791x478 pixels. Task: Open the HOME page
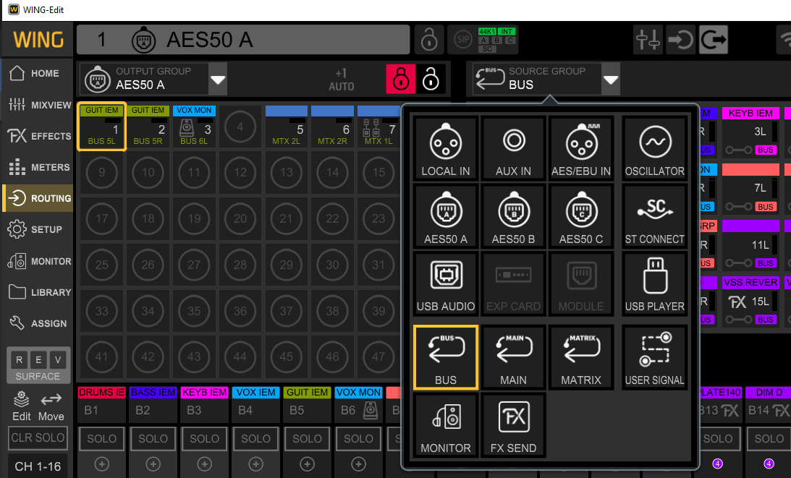[x=38, y=73]
